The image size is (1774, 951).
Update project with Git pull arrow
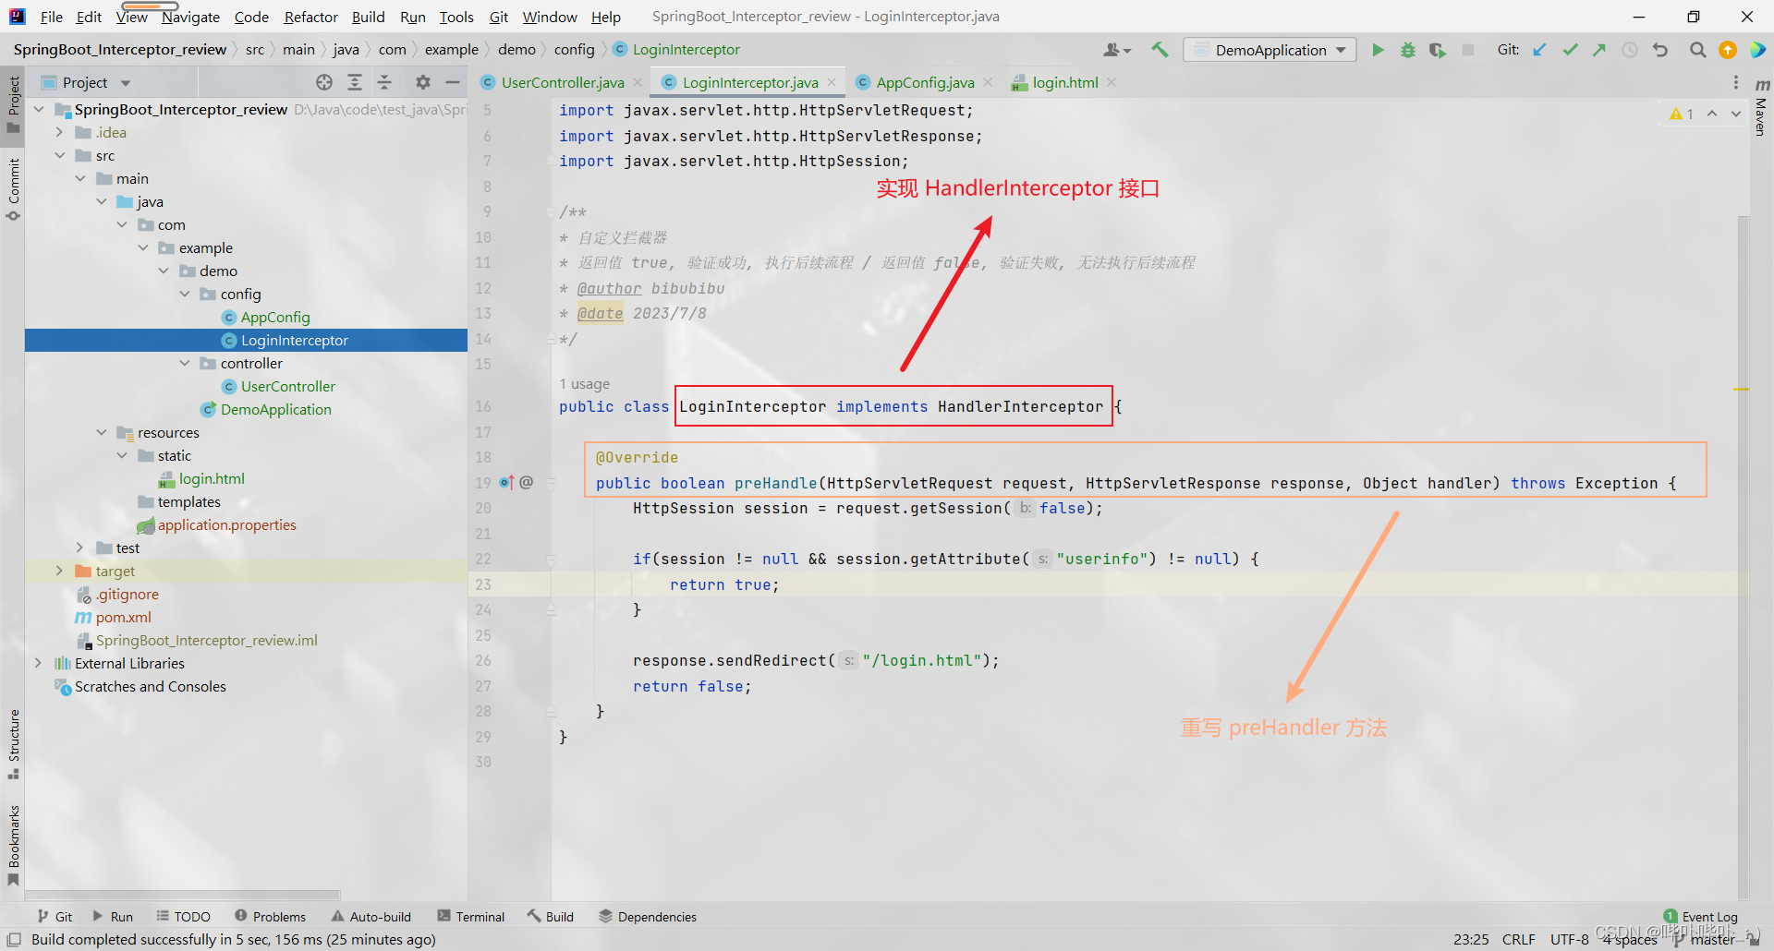pos(1539,50)
